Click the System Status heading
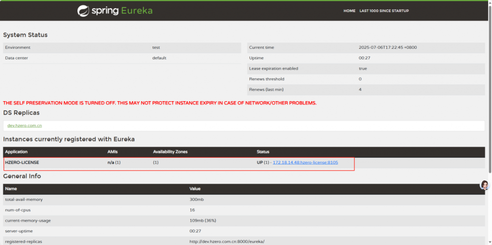492x245 pixels. point(25,35)
